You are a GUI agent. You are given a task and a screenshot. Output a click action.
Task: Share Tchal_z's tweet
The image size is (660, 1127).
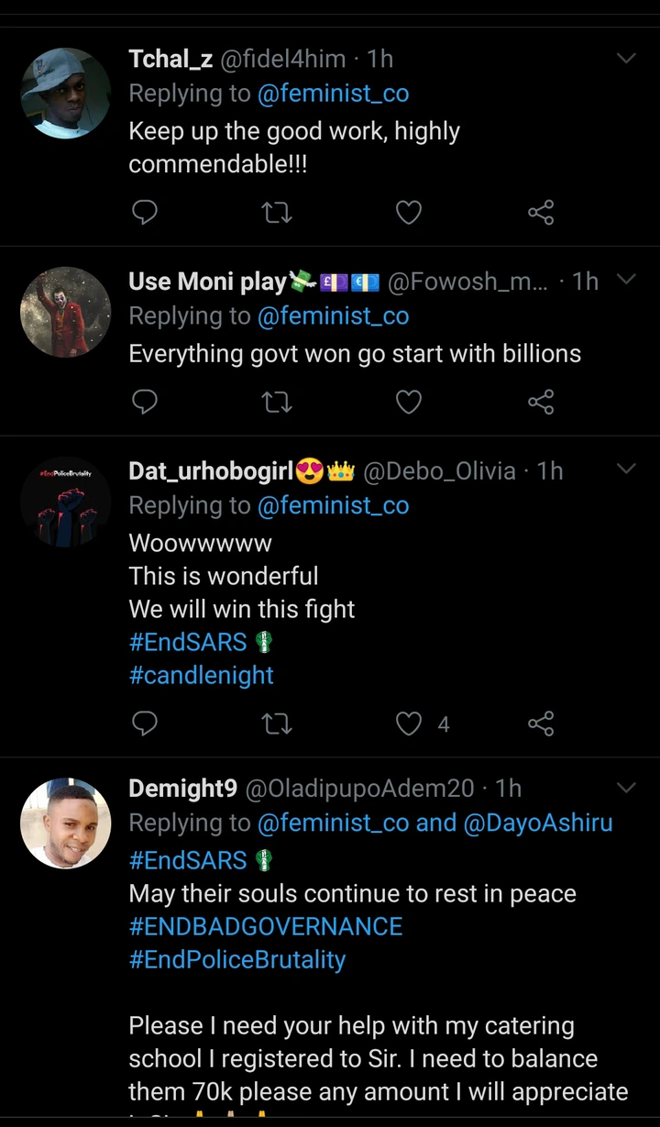541,213
